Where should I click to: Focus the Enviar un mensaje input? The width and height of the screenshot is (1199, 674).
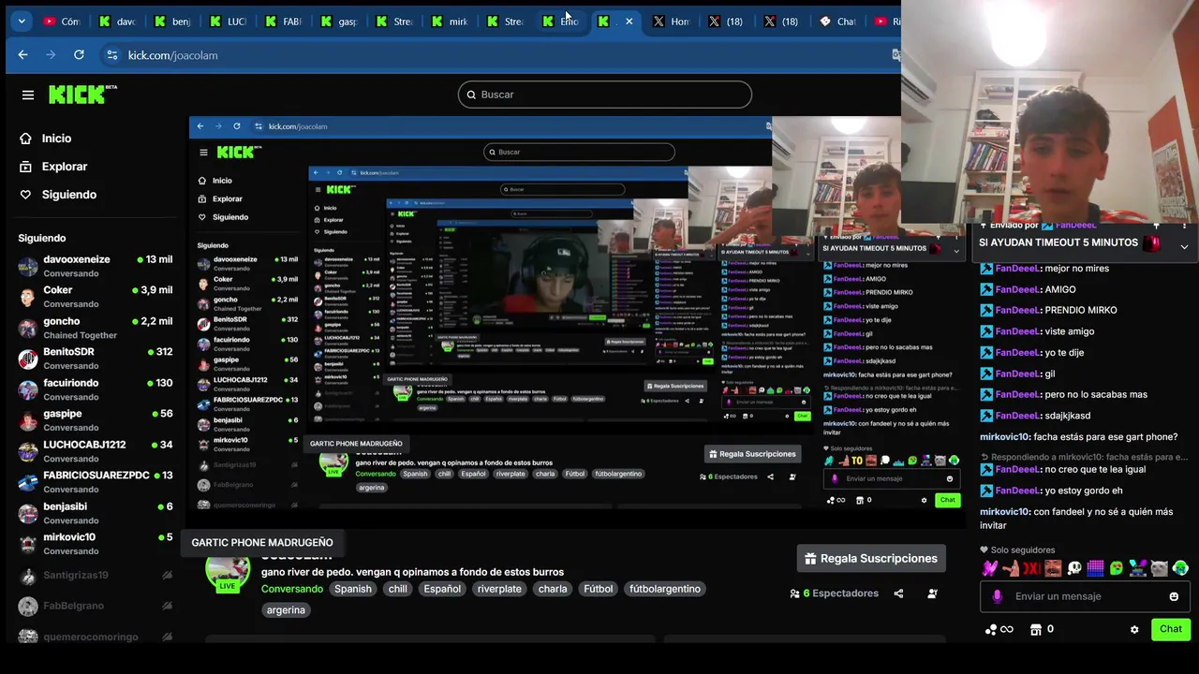click(1085, 596)
